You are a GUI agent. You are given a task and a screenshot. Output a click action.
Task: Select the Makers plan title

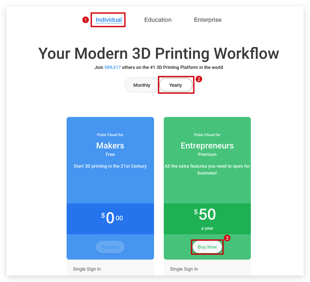(110, 146)
